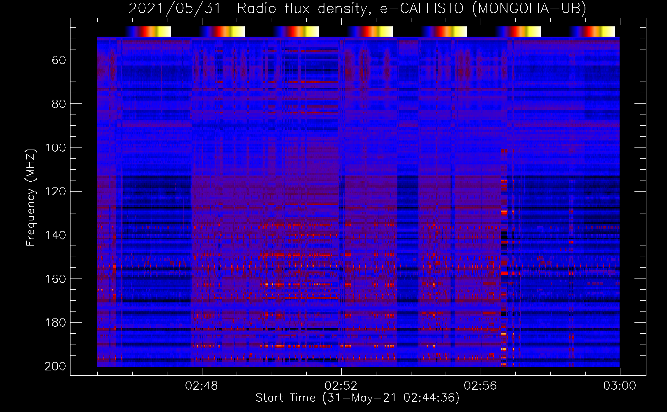Image resolution: width=667 pixels, height=412 pixels.
Task: Click the middle (fourth) color scale bar
Action: (x=370, y=31)
